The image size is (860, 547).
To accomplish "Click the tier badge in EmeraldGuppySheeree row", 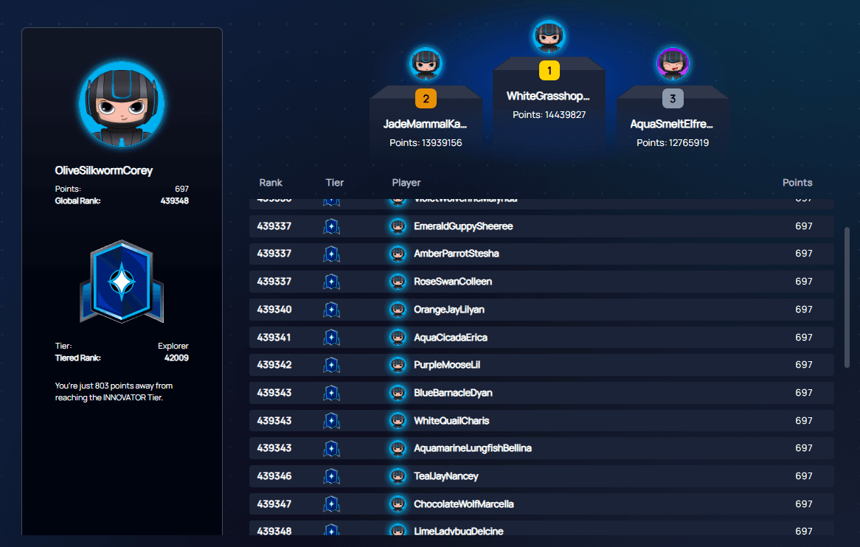I will pyautogui.click(x=331, y=226).
